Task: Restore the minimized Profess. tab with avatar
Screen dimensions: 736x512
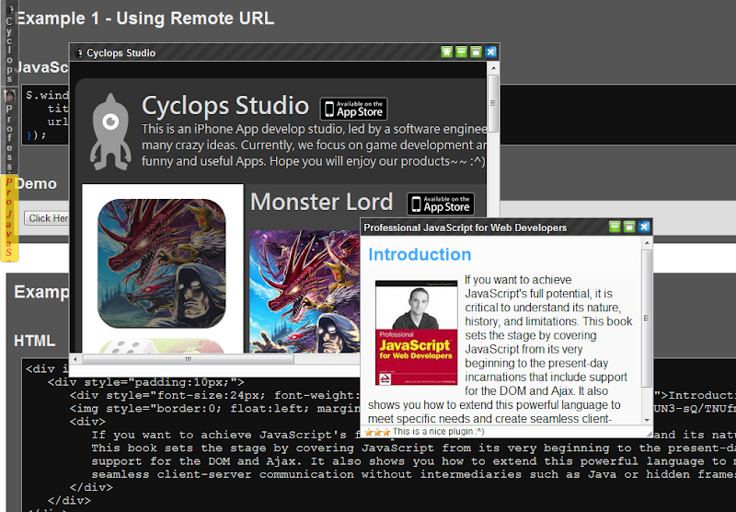Action: [x=9, y=131]
